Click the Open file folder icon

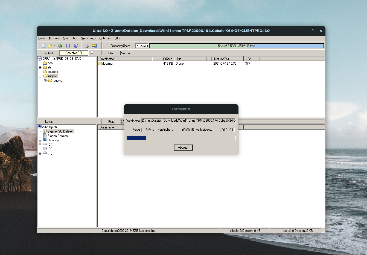tap(50, 46)
